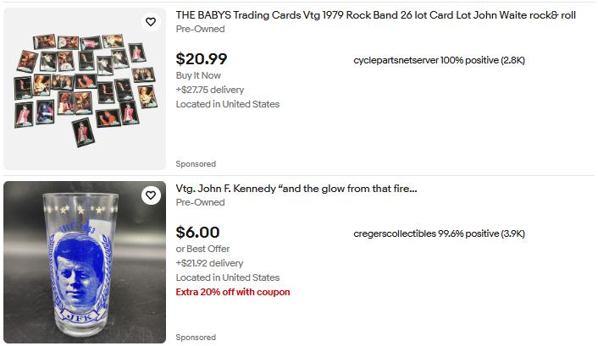The image size is (598, 346).
Task: Open the John F. Kennedy glass listing title
Action: (x=296, y=189)
